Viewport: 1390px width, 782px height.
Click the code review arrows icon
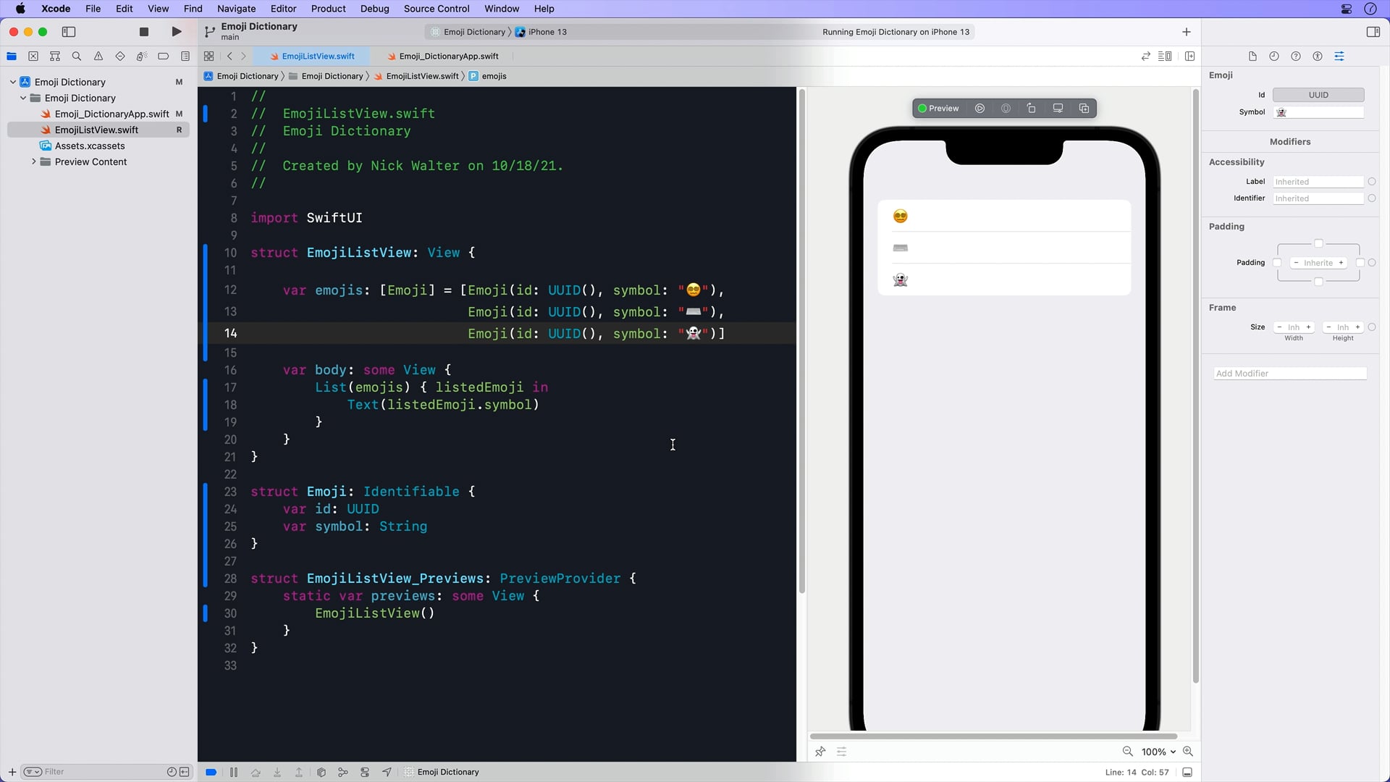(1145, 56)
